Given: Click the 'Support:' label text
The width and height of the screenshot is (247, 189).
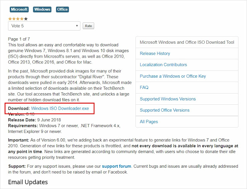Looking at the screenshot, I should click(17, 166).
